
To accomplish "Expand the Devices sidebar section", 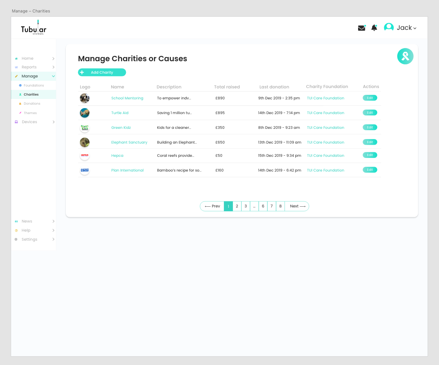I will pyautogui.click(x=34, y=122).
